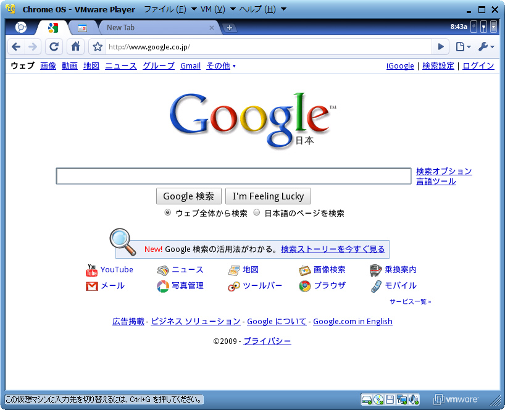Select the ウェブ全体から検索 radio button
This screenshot has height=410, width=505.
[167, 212]
